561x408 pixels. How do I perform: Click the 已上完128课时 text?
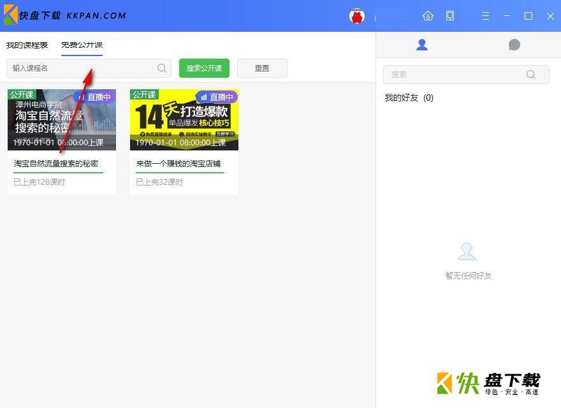(40, 182)
